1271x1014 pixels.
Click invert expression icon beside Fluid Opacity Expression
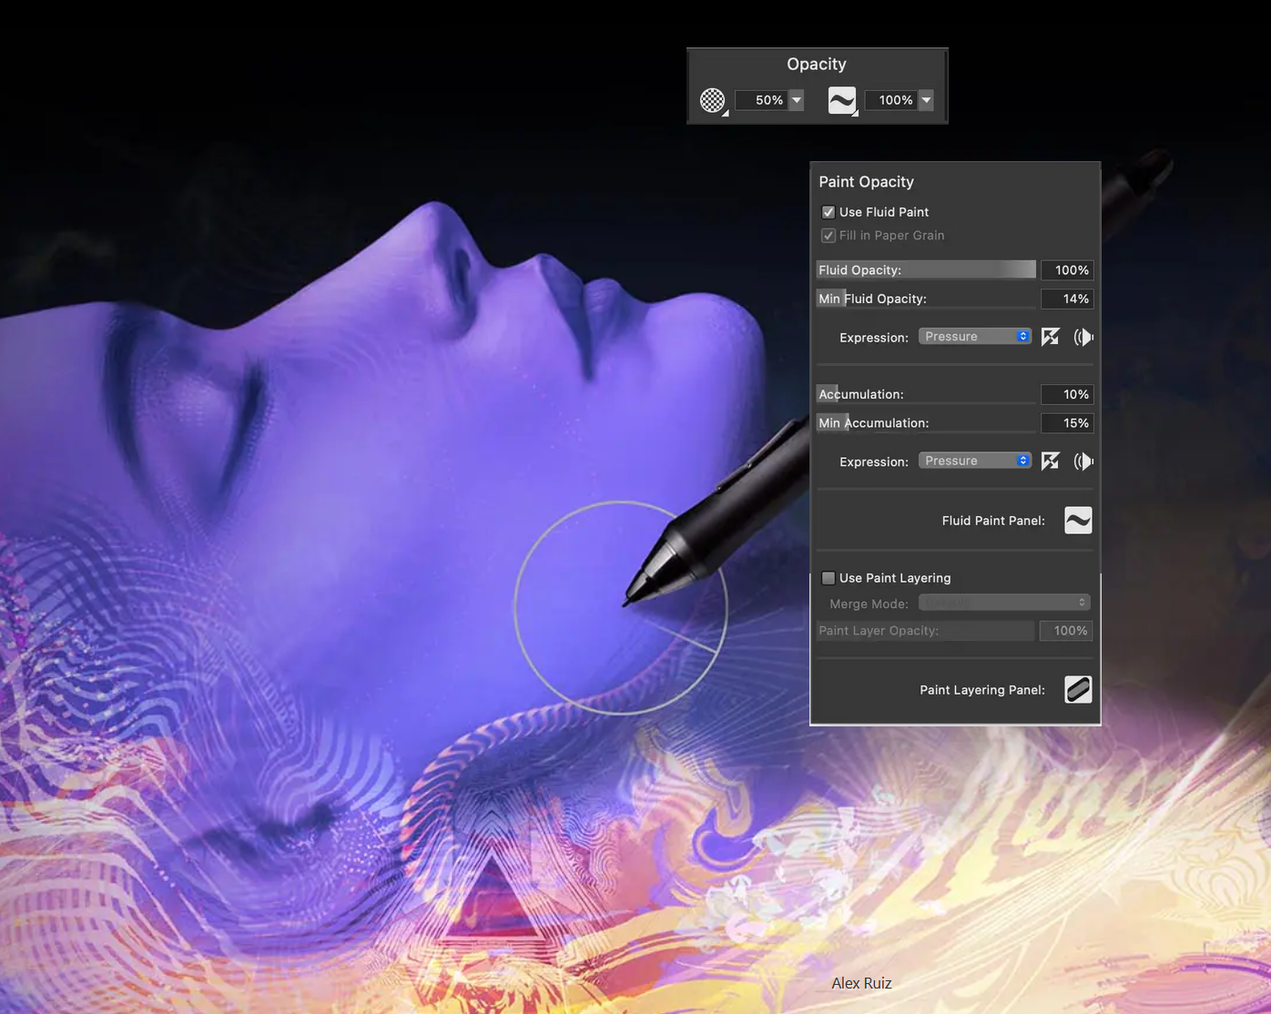(1051, 337)
